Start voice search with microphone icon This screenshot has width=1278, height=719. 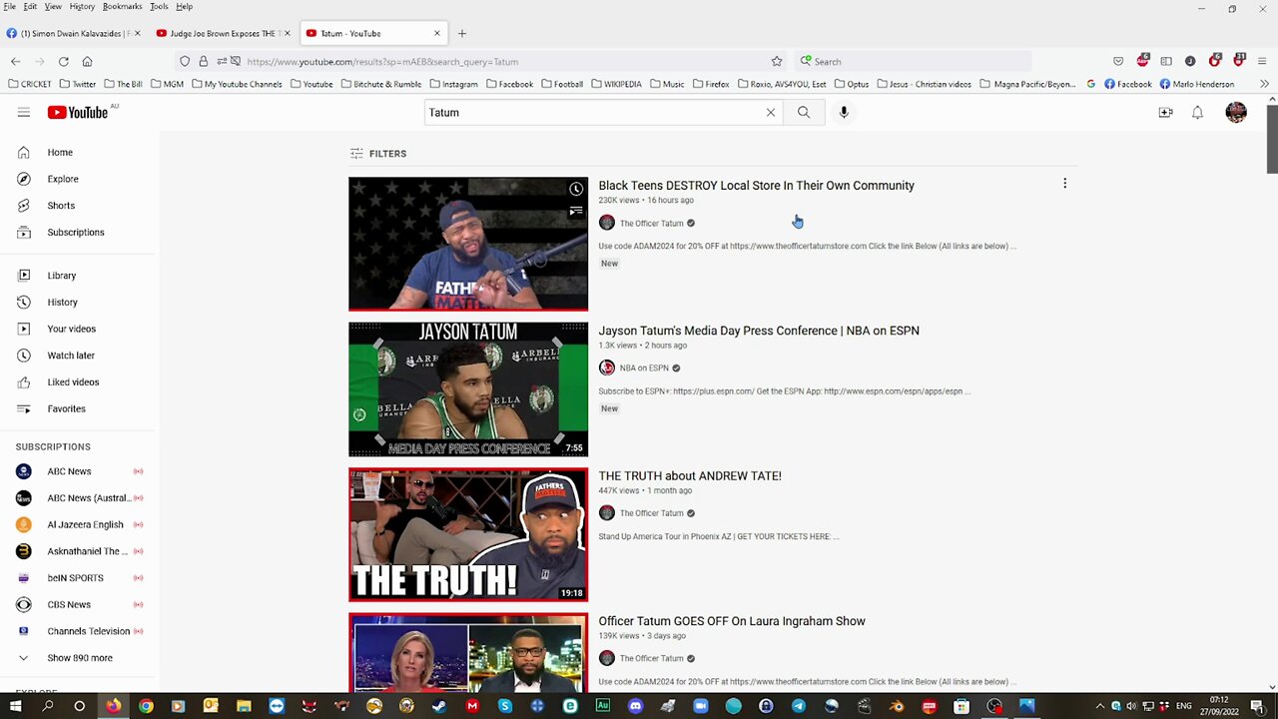844,113
